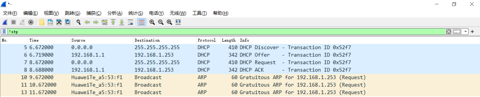480x97 pixels.
Task: Go back to the previous packet
Action: (x=87, y=22)
